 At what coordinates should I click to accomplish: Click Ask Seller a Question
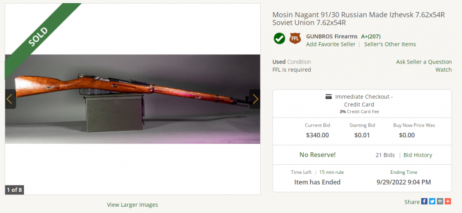[x=424, y=62]
